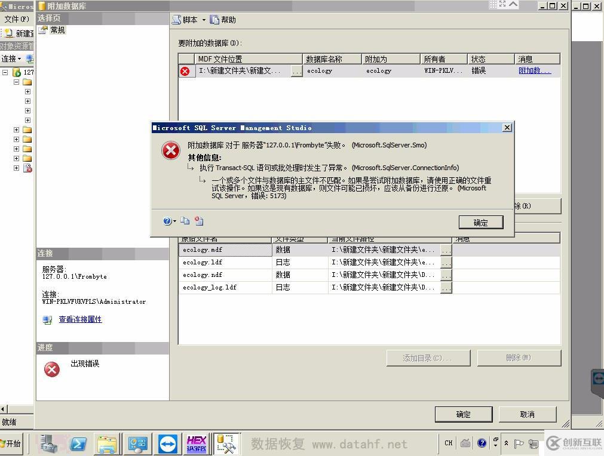604x456 pixels.
Task: Click the keyboard icon in the language bar
Action: pyautogui.click(x=465, y=443)
